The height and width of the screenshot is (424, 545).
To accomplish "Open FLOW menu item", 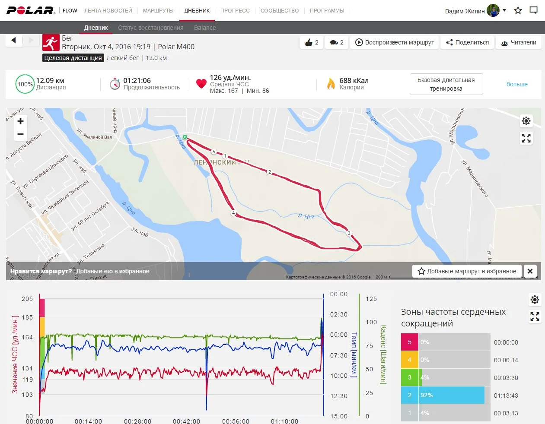I will (x=70, y=10).
